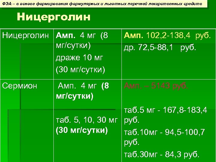Select the text "таб. 5, 10, 30 мг"

coord(87,120)
